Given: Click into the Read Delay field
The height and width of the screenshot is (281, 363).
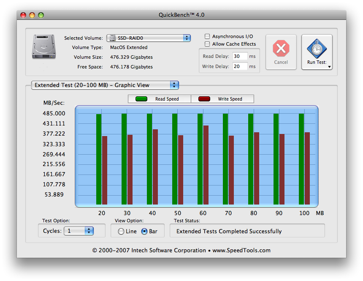Looking at the screenshot, I should (240, 56).
